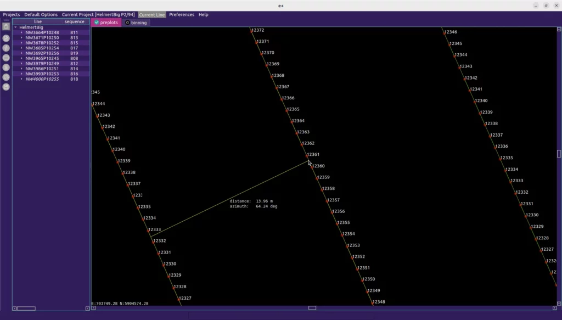The width and height of the screenshot is (562, 320).
Task: Click shot point label 12348
Action: (379, 302)
